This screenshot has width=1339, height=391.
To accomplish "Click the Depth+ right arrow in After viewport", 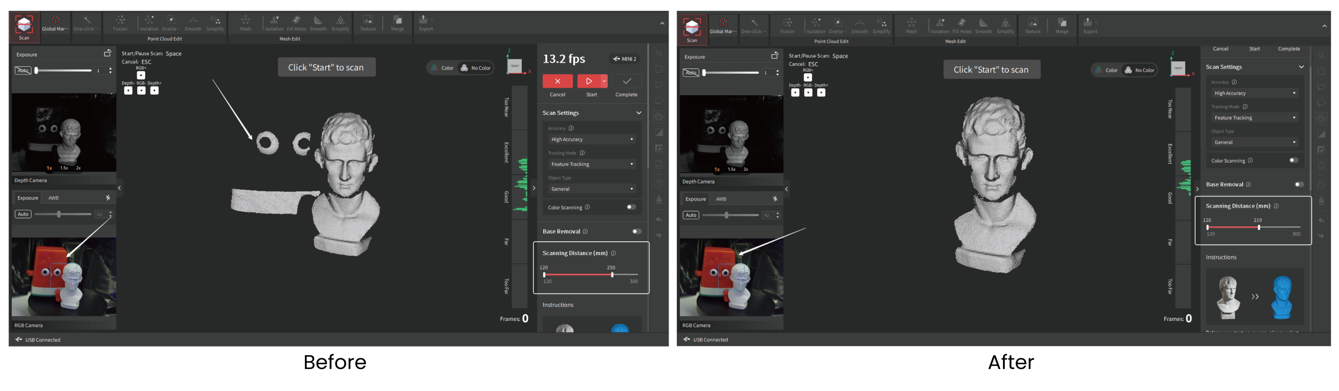I will (x=821, y=93).
